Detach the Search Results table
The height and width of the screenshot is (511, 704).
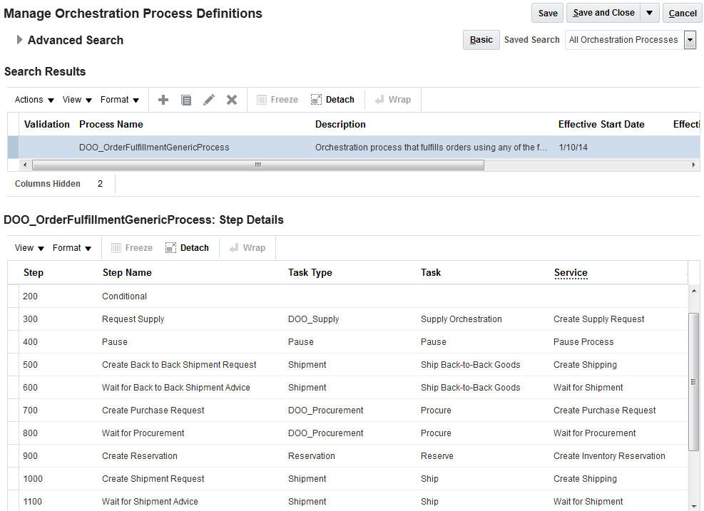[332, 100]
